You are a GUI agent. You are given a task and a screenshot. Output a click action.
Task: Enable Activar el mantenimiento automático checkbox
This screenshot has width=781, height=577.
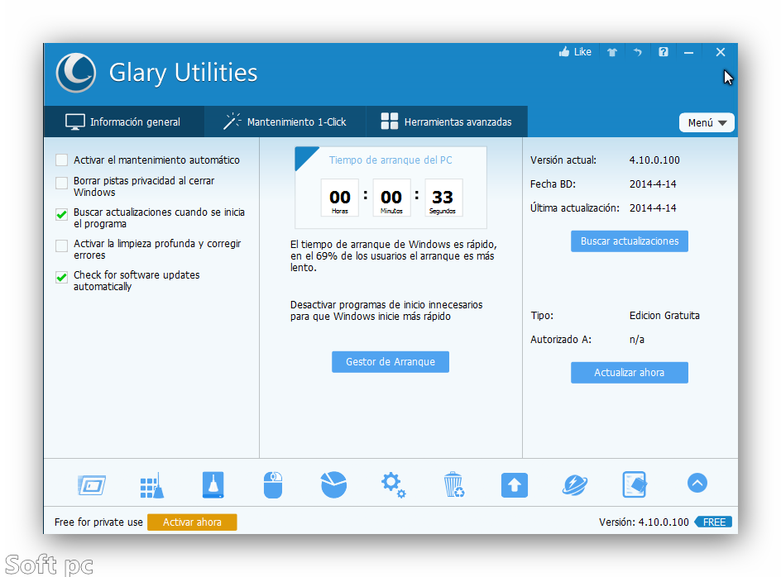pyautogui.click(x=62, y=160)
